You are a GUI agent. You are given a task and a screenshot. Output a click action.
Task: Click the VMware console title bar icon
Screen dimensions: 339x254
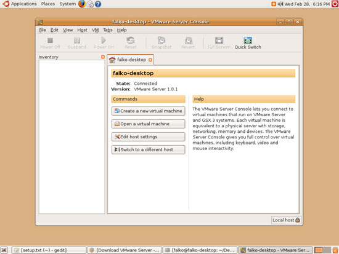[40, 22]
